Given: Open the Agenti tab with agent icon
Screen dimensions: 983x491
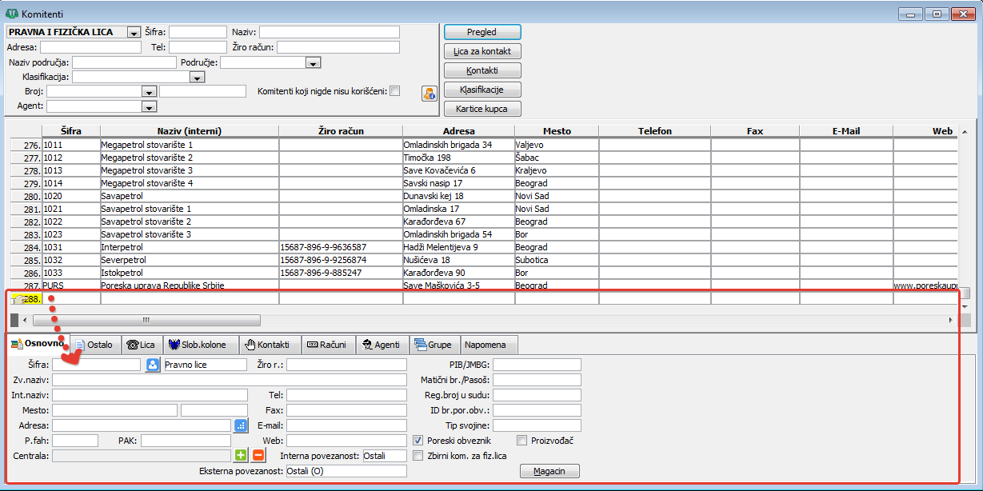Looking at the screenshot, I should click(381, 345).
